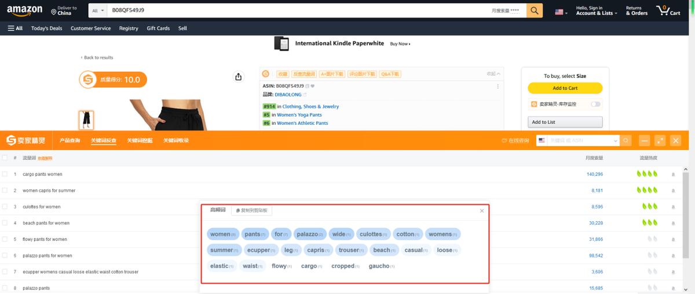Viewport: 695px width, 294px height.
Task: Click the 在线咨询 chat icon
Action: point(504,140)
